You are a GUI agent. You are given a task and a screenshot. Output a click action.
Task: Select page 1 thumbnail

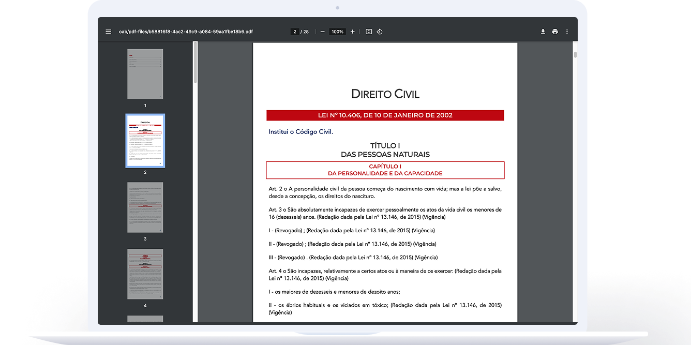coord(145,74)
